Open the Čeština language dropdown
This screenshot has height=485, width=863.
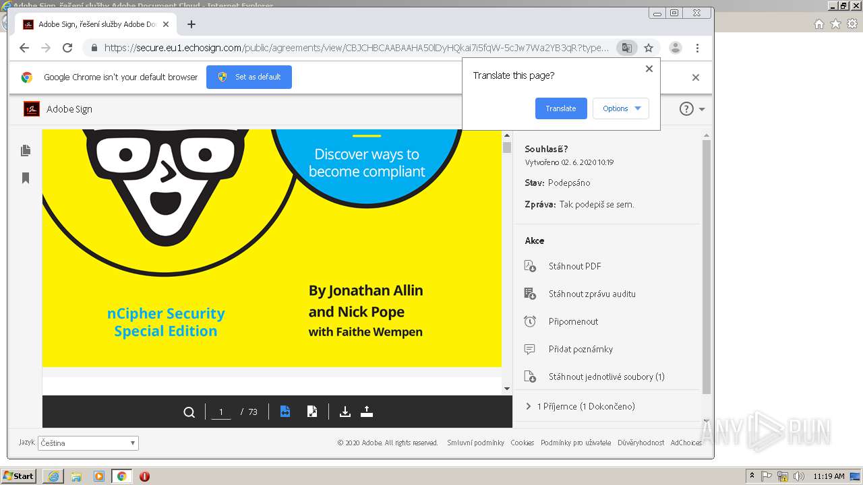(88, 443)
